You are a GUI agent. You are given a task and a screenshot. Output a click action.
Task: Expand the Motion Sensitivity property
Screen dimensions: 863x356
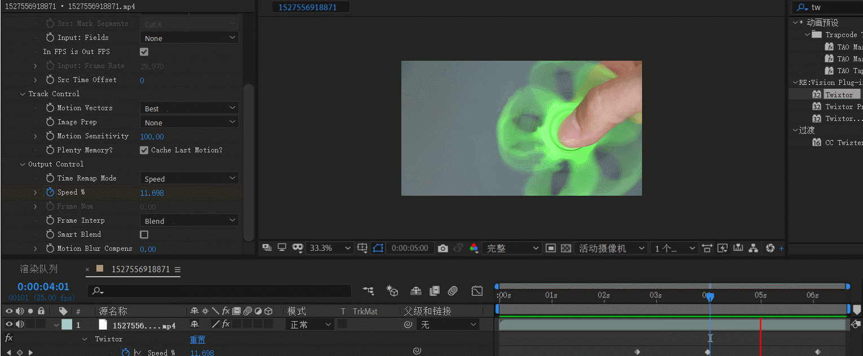[36, 136]
